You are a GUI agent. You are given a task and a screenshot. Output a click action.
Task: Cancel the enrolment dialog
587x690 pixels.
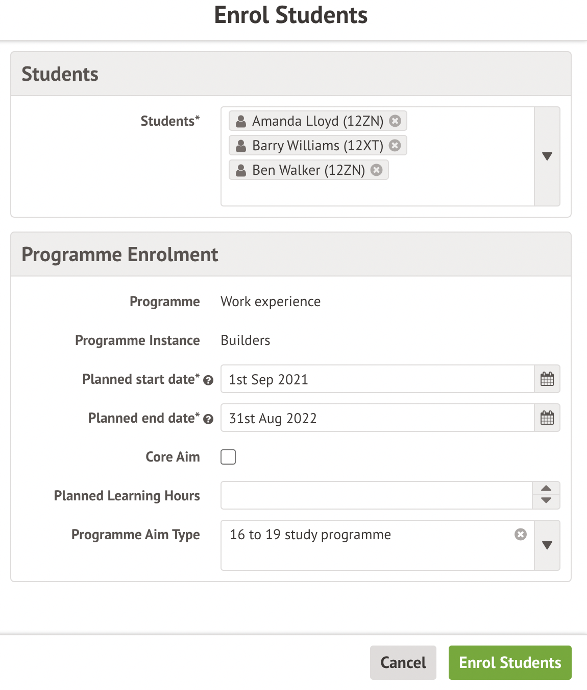[403, 662]
